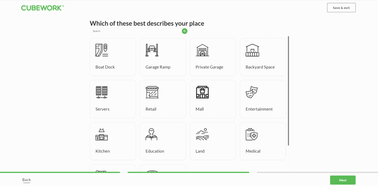The image size is (378, 186).
Task: Select the "Boat Dock" label
Action: [105, 67]
